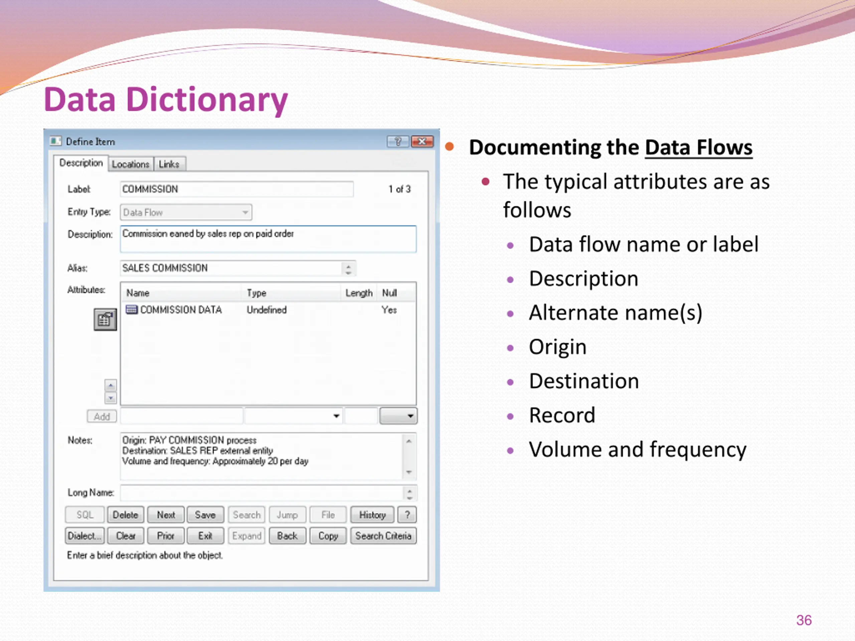Save the item with Save button
The width and height of the screenshot is (855, 641).
click(x=205, y=515)
